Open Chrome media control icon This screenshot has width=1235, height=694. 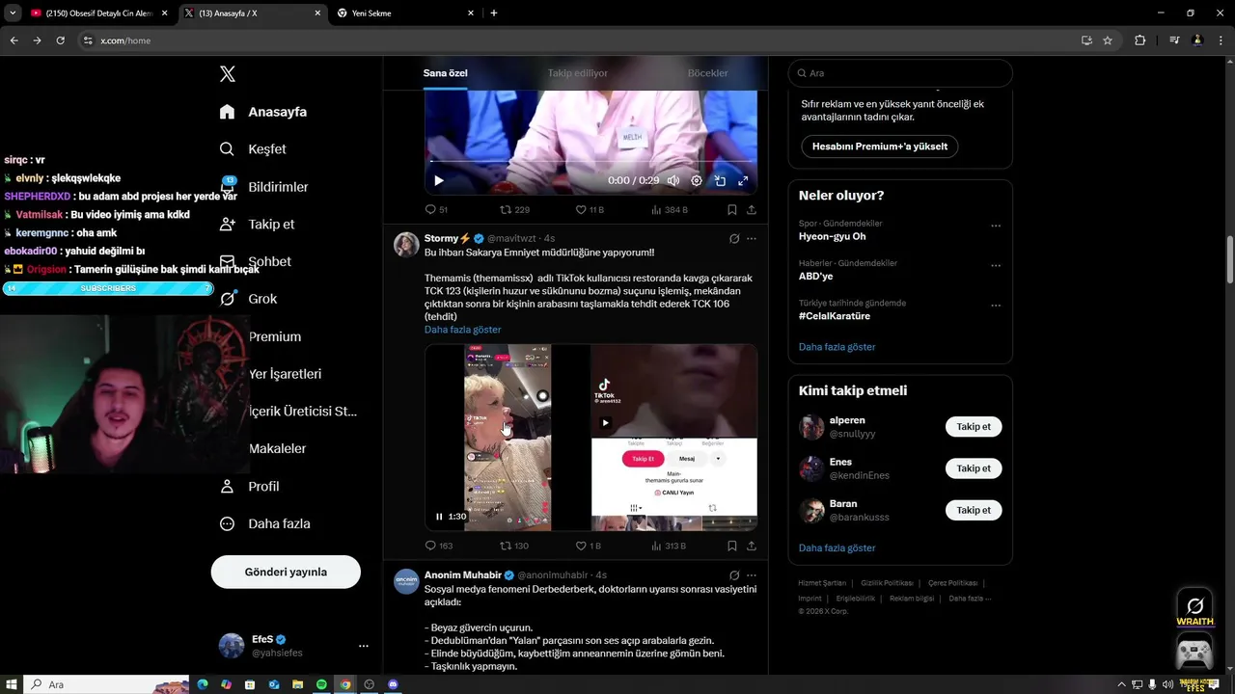(1174, 40)
